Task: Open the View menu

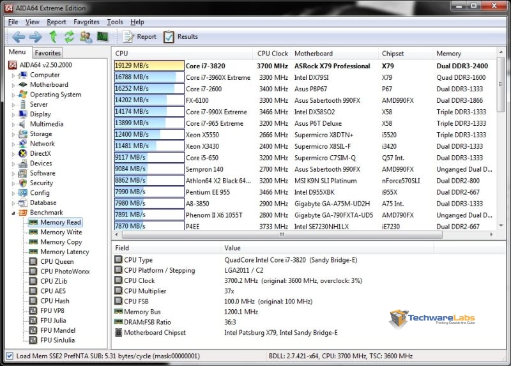Action: coord(33,22)
